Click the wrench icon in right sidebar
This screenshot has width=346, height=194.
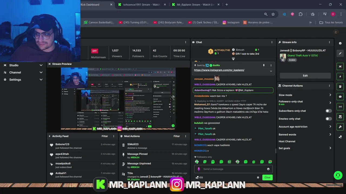click(x=340, y=127)
